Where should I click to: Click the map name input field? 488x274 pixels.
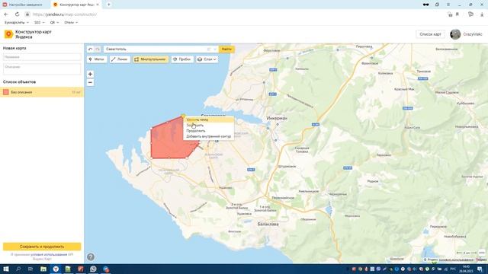42,57
